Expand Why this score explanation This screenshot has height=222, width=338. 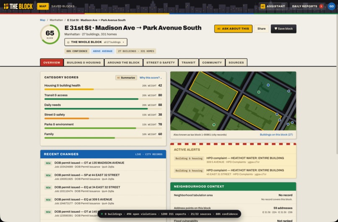click(151, 78)
